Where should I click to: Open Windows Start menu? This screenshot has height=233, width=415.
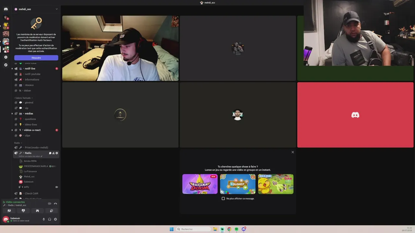(x=172, y=229)
